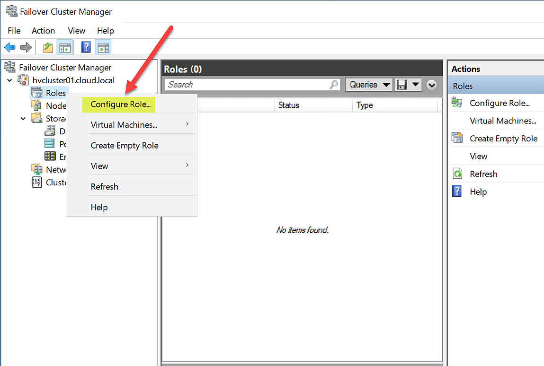The height and width of the screenshot is (366, 544).
Task: Choose Create Empty Role from the context menu
Action: point(125,146)
